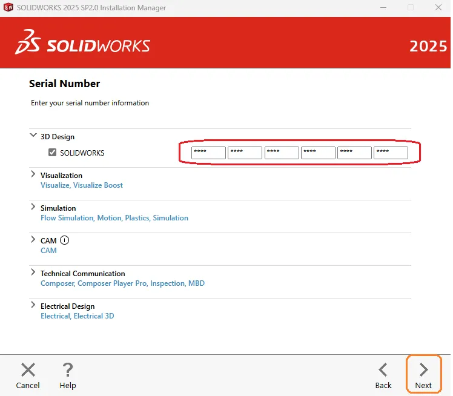The image size is (453, 396).
Task: Click the 3D Design heading
Action: point(58,137)
